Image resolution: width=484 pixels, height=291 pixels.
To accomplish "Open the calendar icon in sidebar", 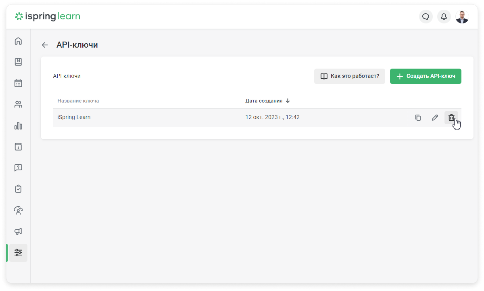I will (18, 83).
